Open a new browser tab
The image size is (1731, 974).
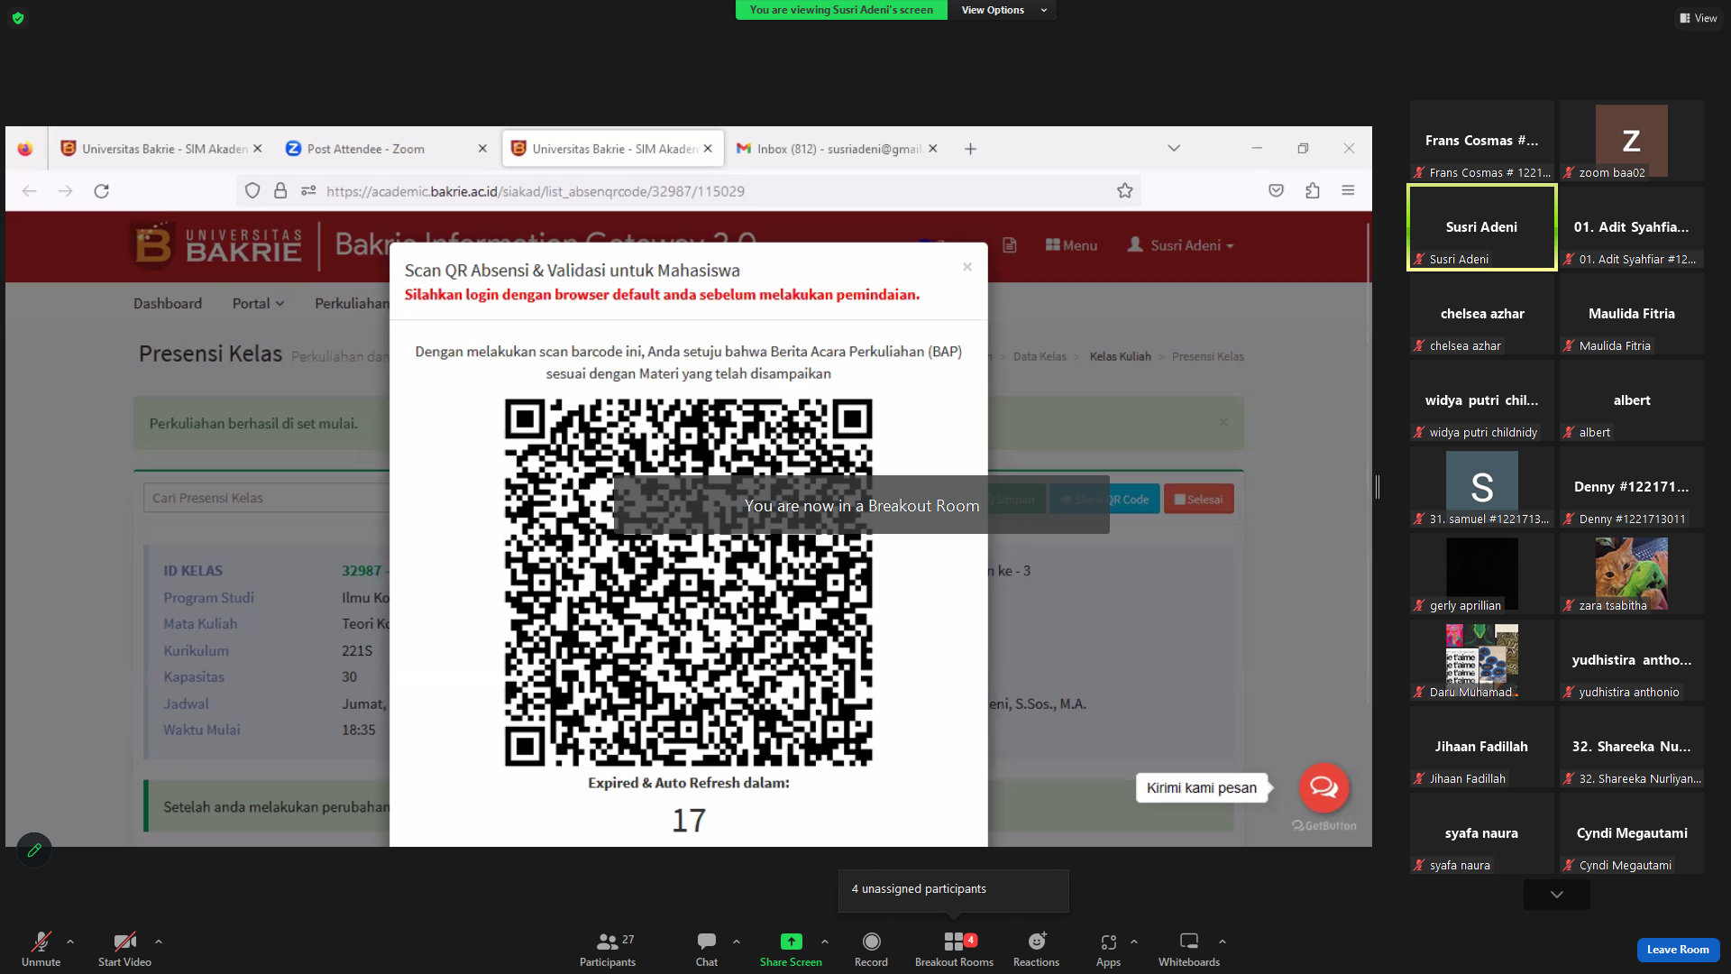pos(970,149)
